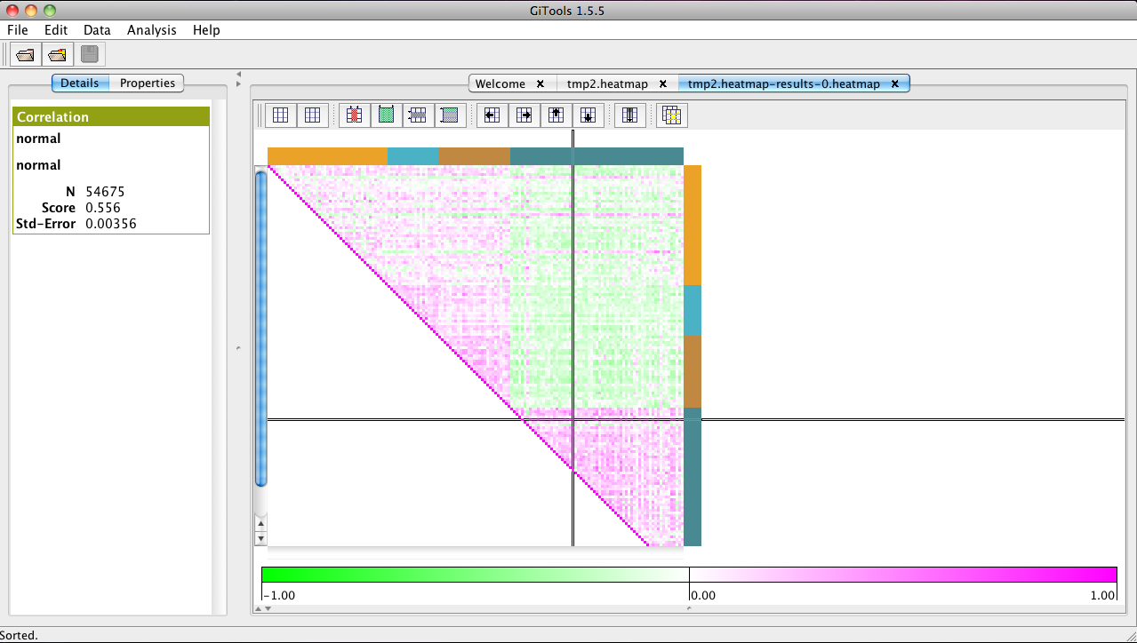Click the second grid selection icon
Screen dimensions: 1137x643
point(311,115)
